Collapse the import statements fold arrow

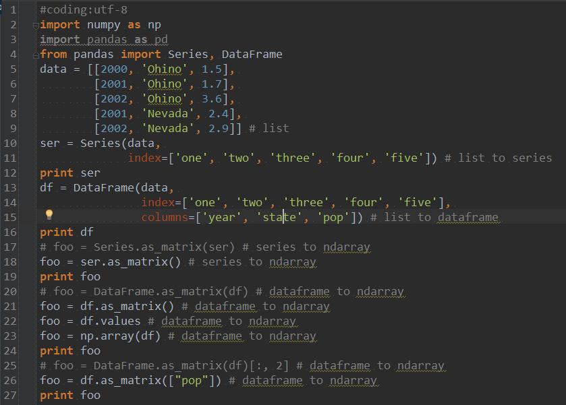pyautogui.click(x=37, y=24)
